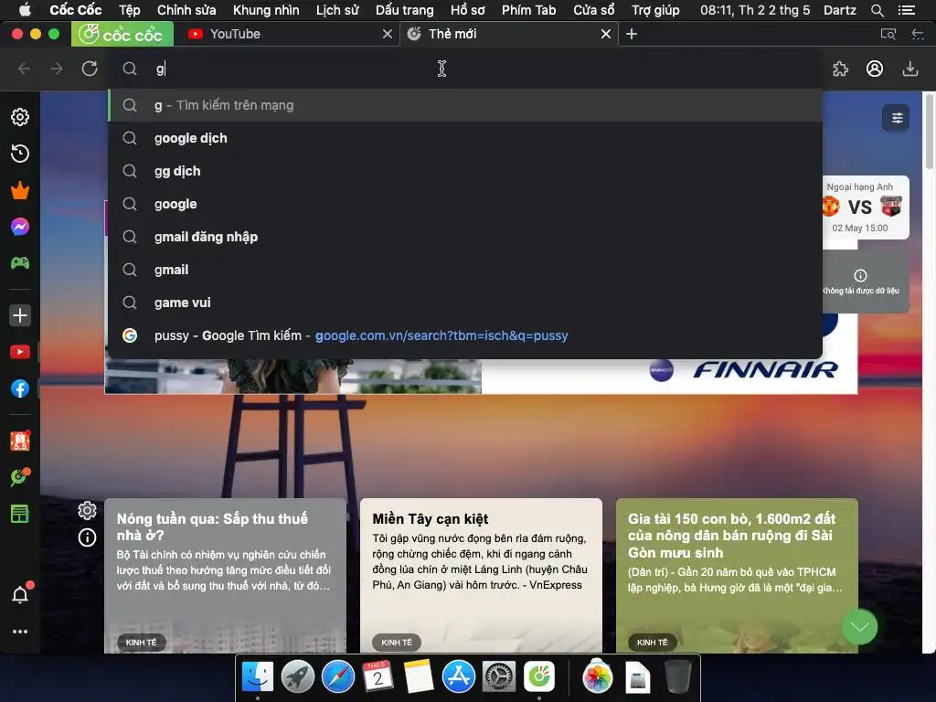Viewport: 936px width, 702px height.
Task: Open sidebar more options ellipsis
Action: [x=20, y=632]
